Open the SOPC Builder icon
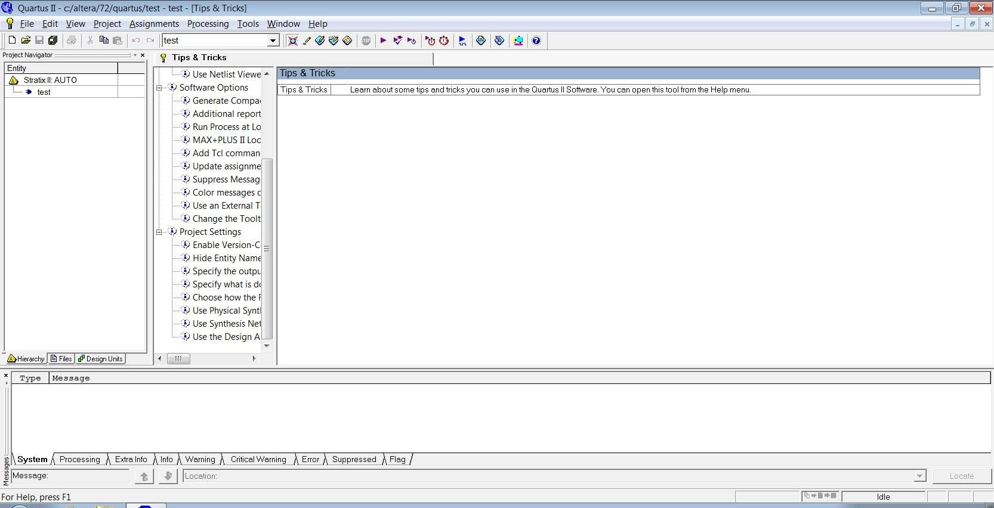Screen dimensions: 994x508 [x=518, y=41]
